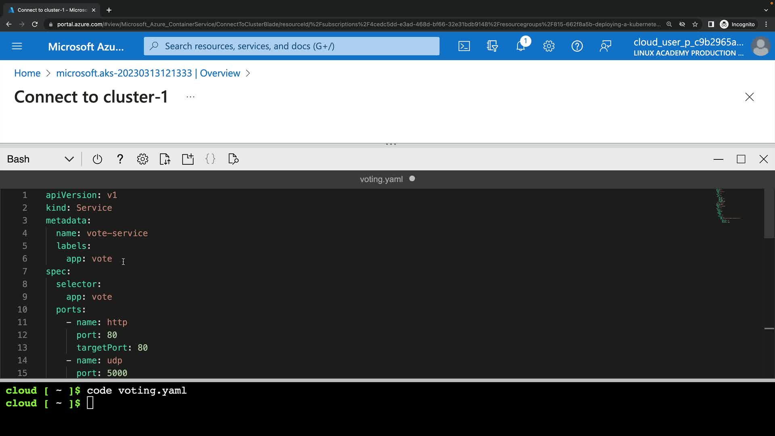Viewport: 775px width, 436px height.
Task: Click the Azure search resources field
Action: 291,46
